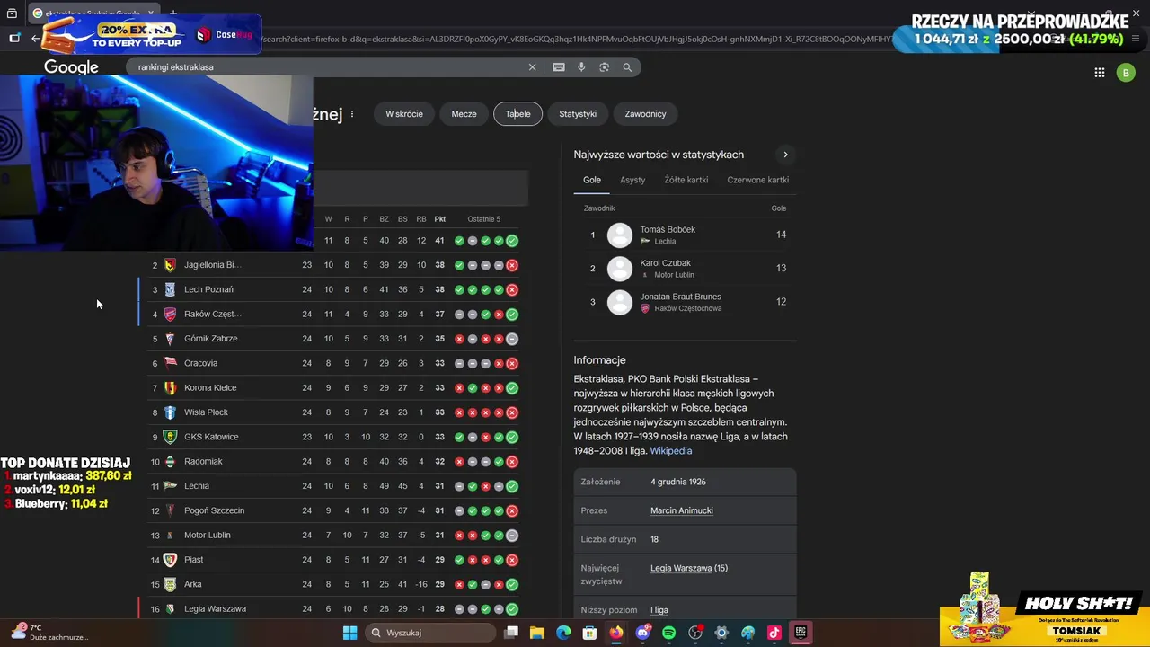The image size is (1150, 647).
Task: Open Task View from taskbar
Action: (510, 633)
